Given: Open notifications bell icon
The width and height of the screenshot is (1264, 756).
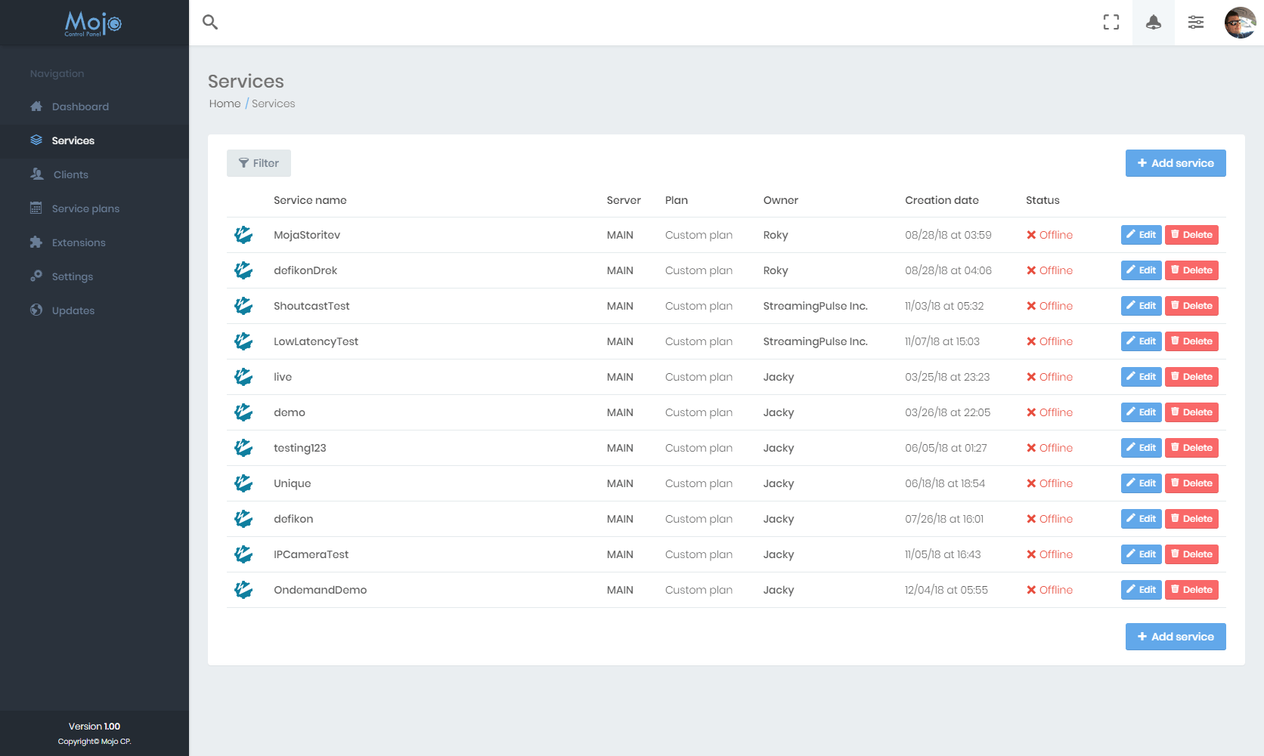Looking at the screenshot, I should (x=1152, y=22).
